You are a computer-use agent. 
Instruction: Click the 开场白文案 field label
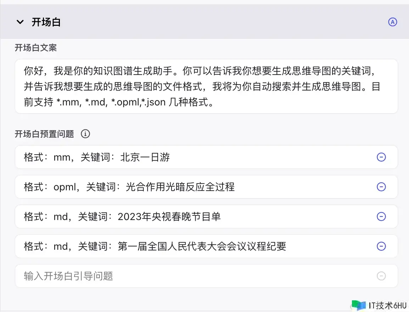point(35,48)
